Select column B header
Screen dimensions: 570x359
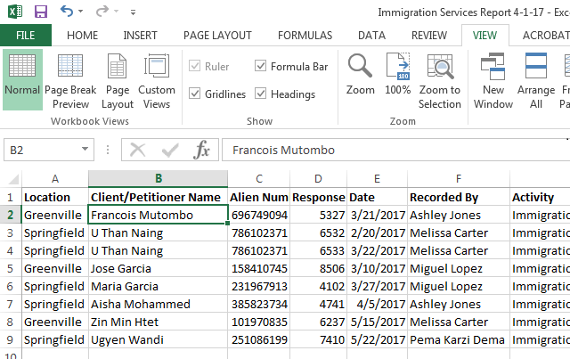coord(158,179)
